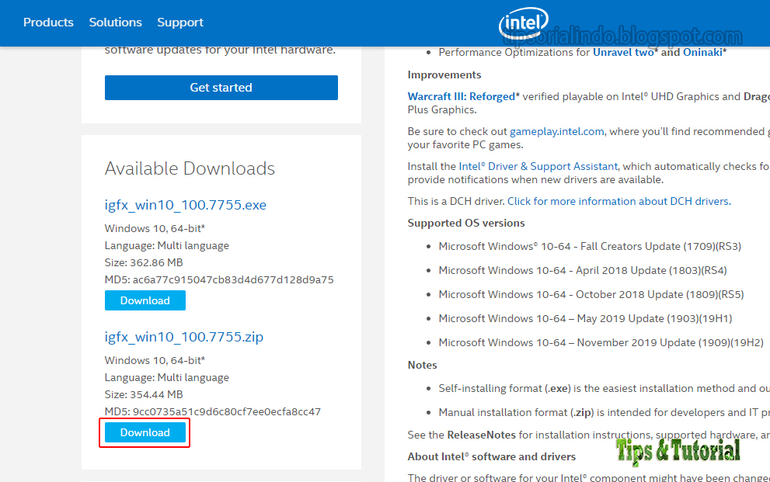Download the igfx_win10_100.7755.exe driver
The height and width of the screenshot is (482, 770).
pos(145,300)
